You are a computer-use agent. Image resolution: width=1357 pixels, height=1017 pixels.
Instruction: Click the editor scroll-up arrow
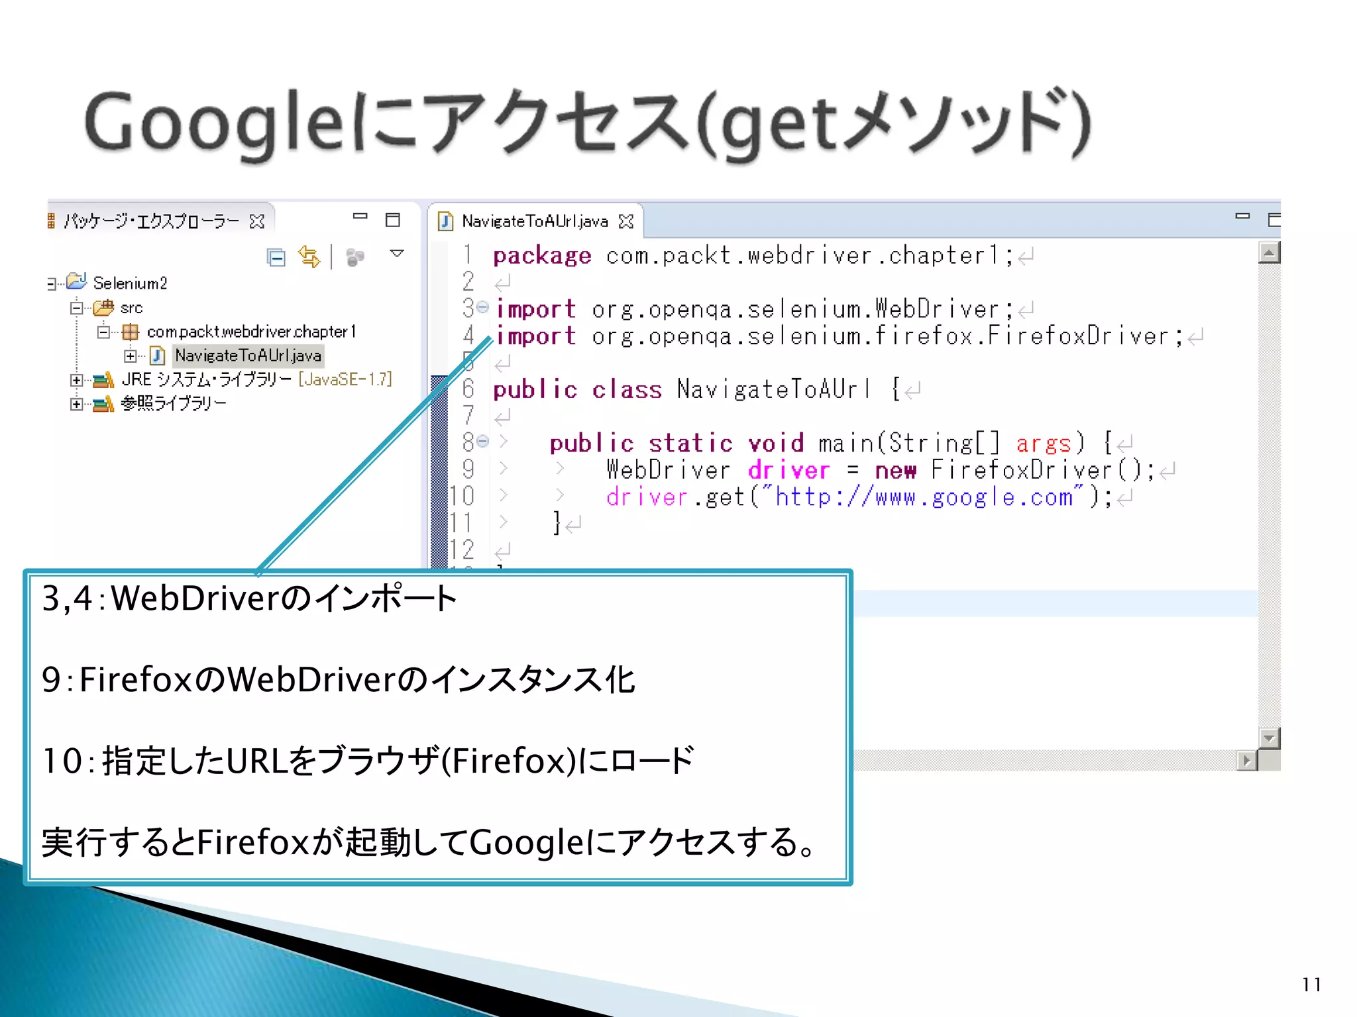click(x=1270, y=252)
